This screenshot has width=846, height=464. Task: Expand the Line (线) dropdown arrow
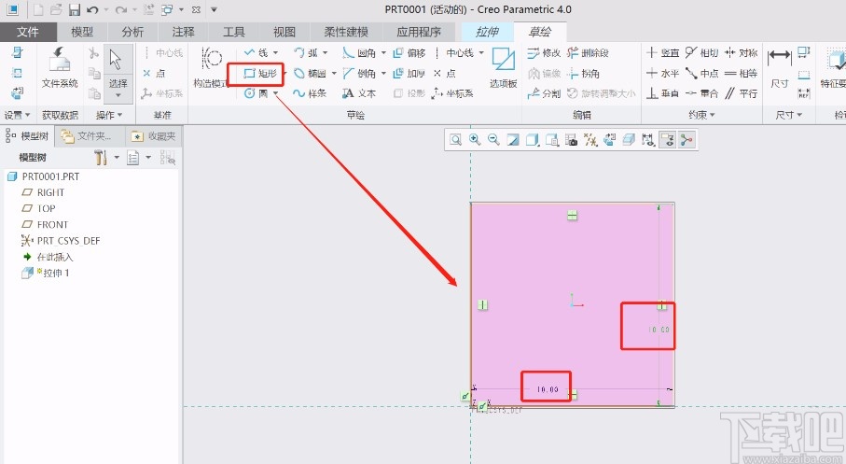point(276,53)
